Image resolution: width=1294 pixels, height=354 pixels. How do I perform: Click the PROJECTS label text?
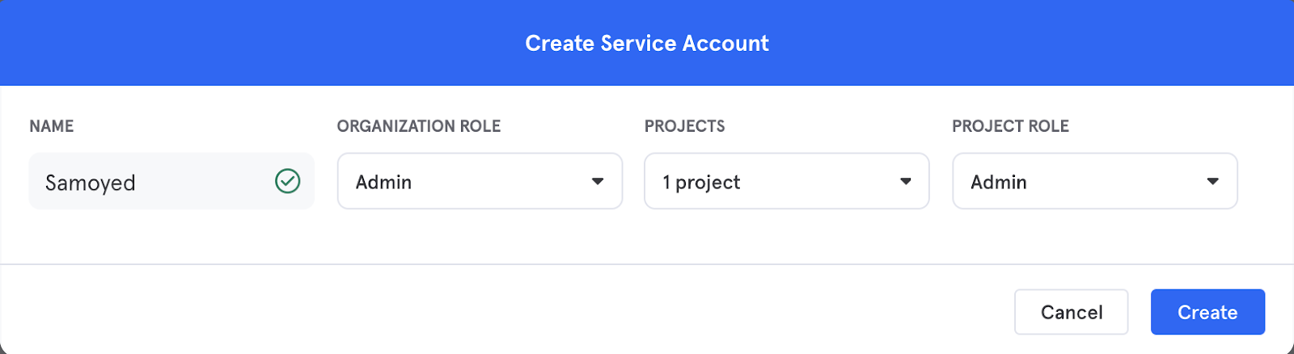[685, 126]
